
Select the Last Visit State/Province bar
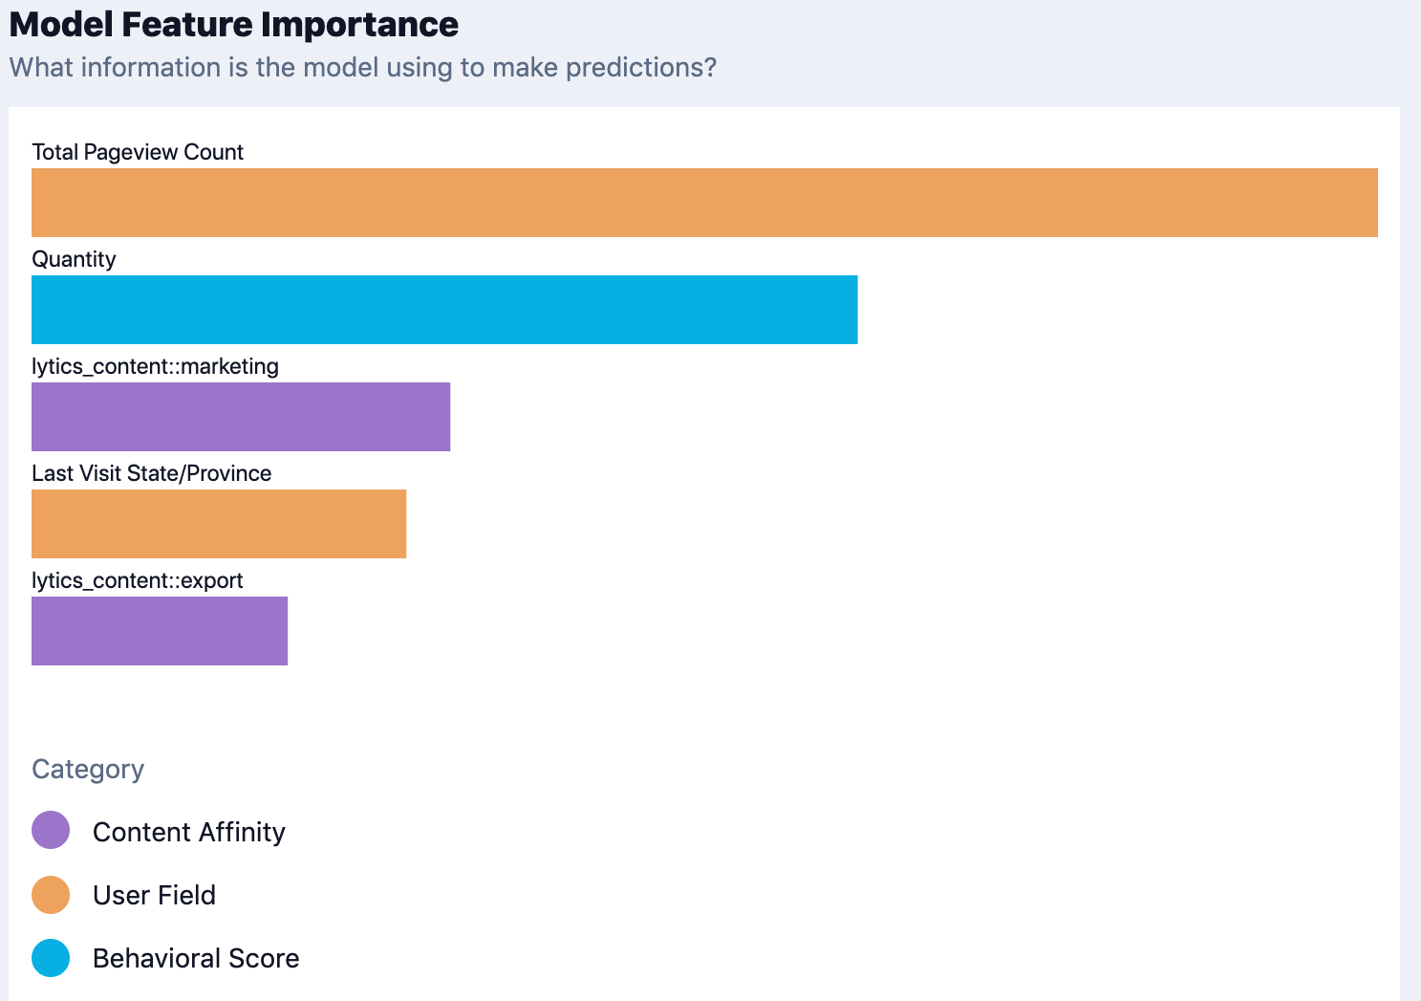tap(219, 524)
